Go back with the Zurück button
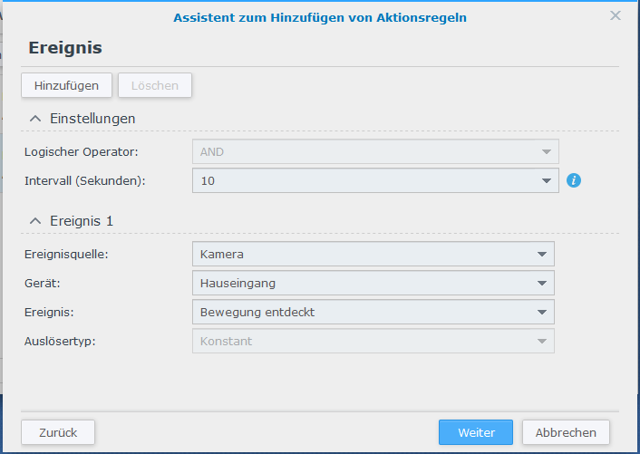 click(x=58, y=432)
